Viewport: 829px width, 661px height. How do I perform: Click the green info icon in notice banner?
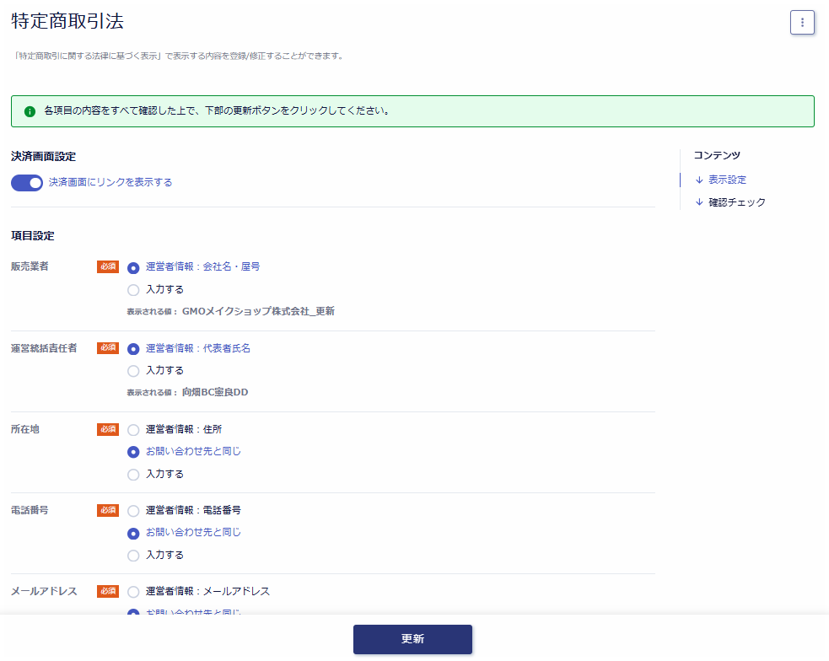pos(30,111)
